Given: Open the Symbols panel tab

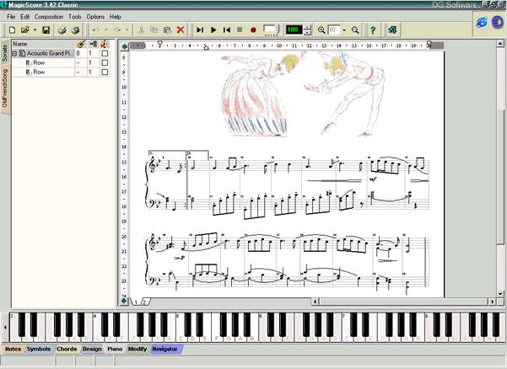Looking at the screenshot, I should pyautogui.click(x=39, y=349).
